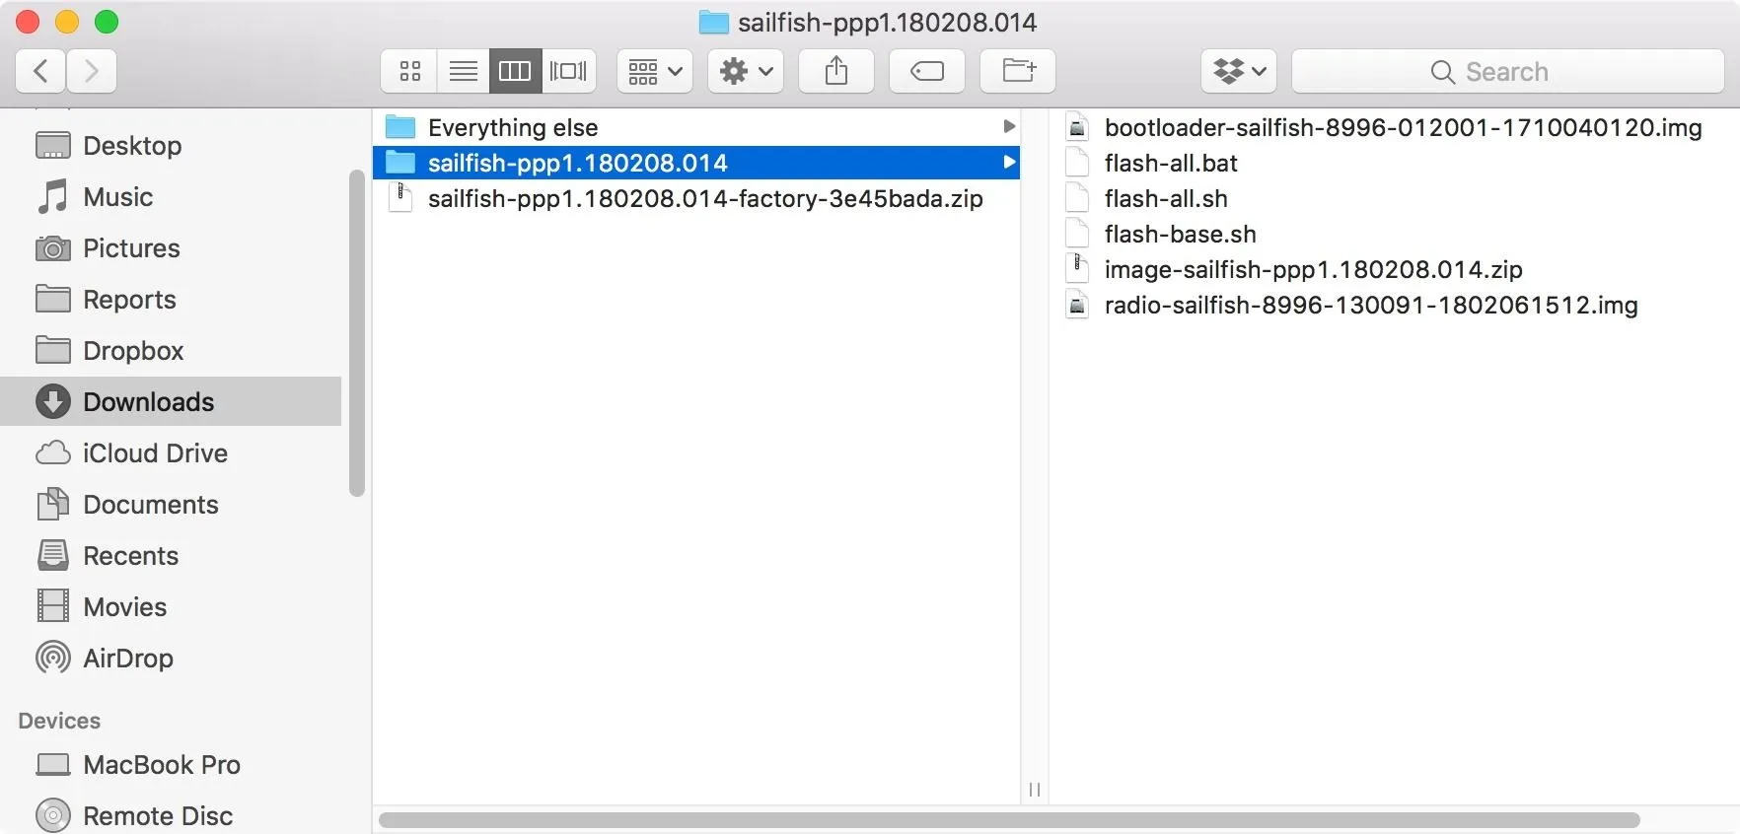Screen dimensions: 1740x834
Task: Select MacBook Pro under Devices
Action: tap(171, 765)
